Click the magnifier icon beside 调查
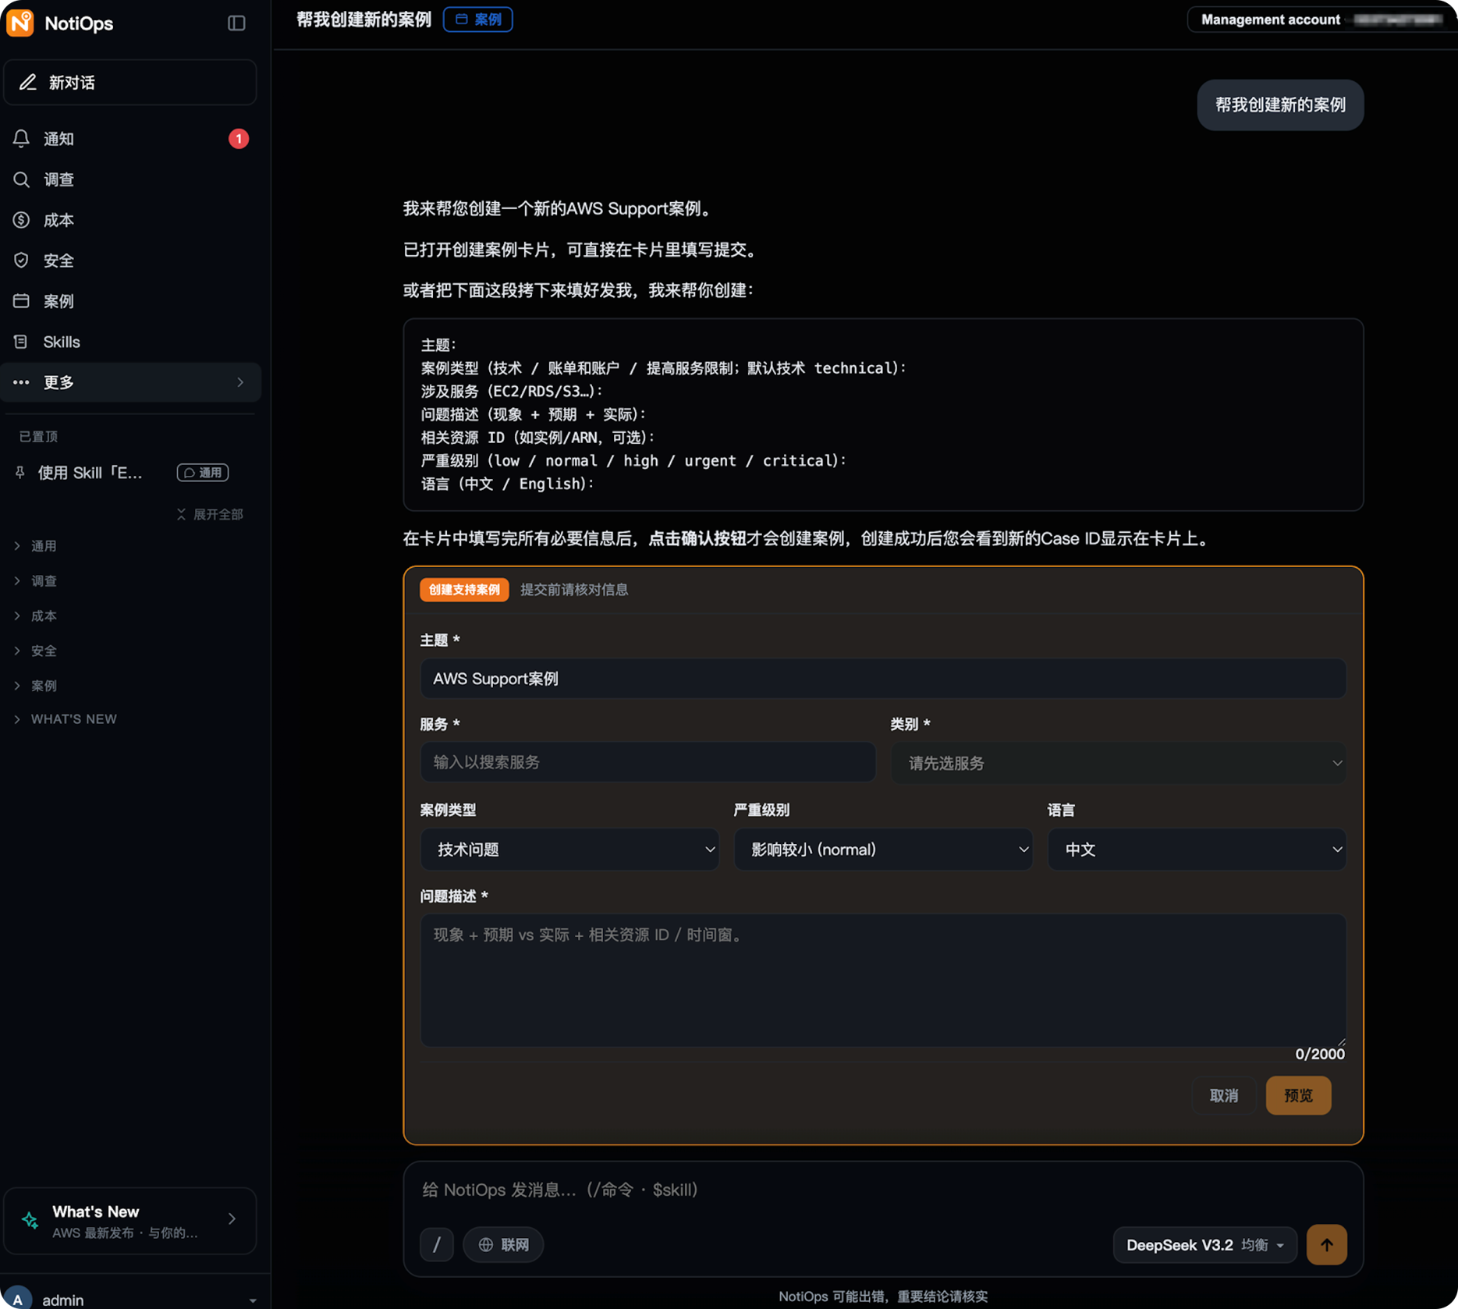Image resolution: width=1458 pixels, height=1309 pixels. pyautogui.click(x=21, y=179)
